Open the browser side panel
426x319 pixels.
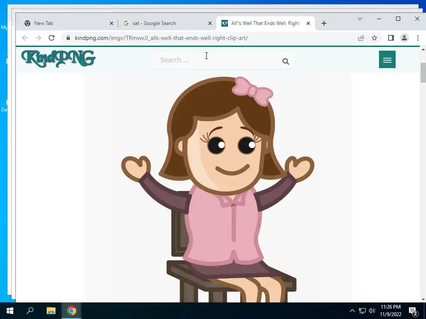391,38
